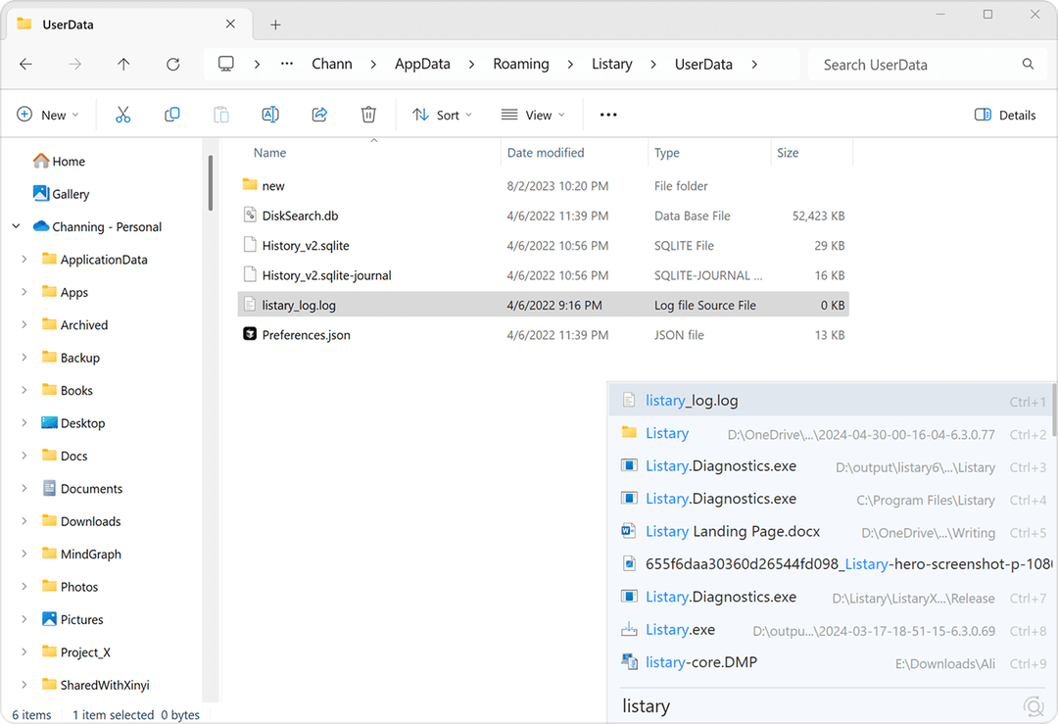The height and width of the screenshot is (724, 1058).
Task: Click Gallery icon in navigation pane
Action: [41, 193]
